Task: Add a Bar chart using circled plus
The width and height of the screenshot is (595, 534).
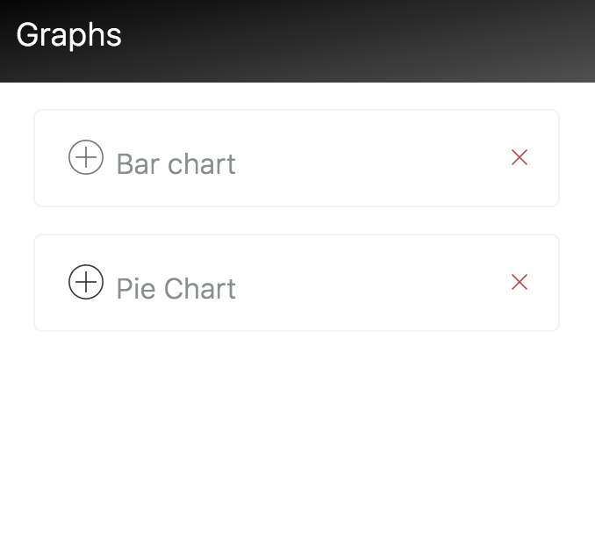Action: point(86,158)
